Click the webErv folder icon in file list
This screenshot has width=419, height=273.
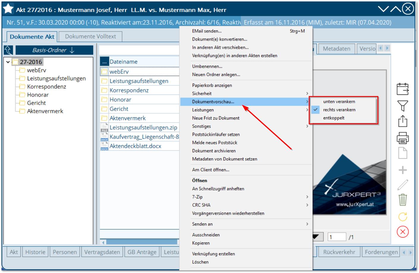[104, 72]
